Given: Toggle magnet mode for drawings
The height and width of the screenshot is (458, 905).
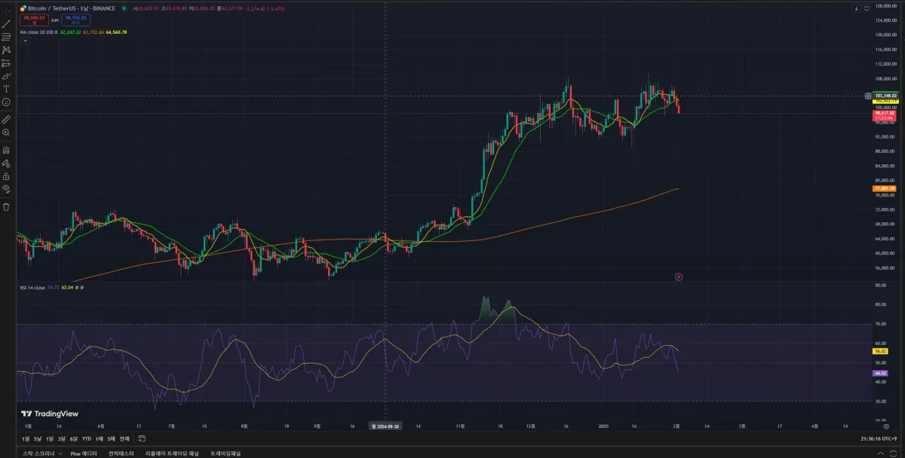Looking at the screenshot, I should point(6,150).
